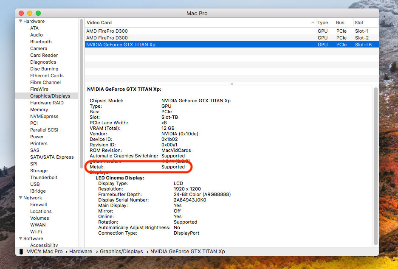Screen dimensions: 398x269
Task: Click MVC's Mac Pro in path bar
Action: tap(45, 252)
